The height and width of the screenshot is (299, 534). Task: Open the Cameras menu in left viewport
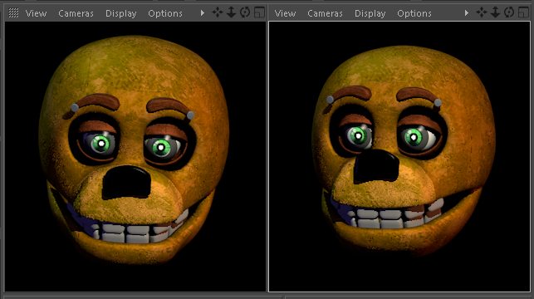click(76, 13)
